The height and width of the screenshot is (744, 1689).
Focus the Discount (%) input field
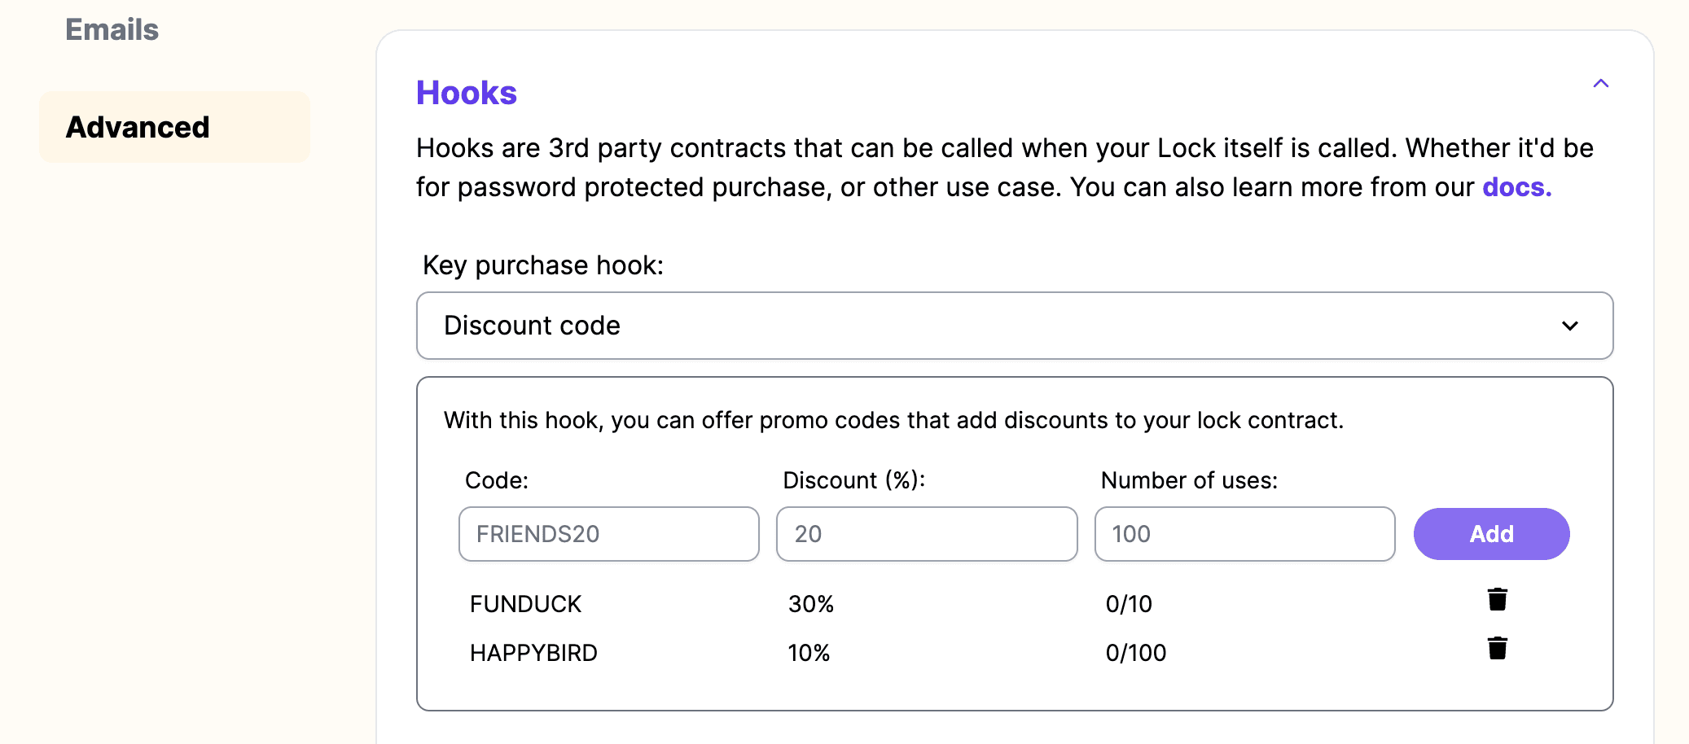(x=927, y=534)
